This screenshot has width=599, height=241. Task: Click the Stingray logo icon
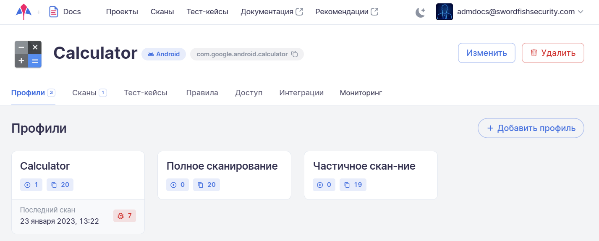(24, 11)
